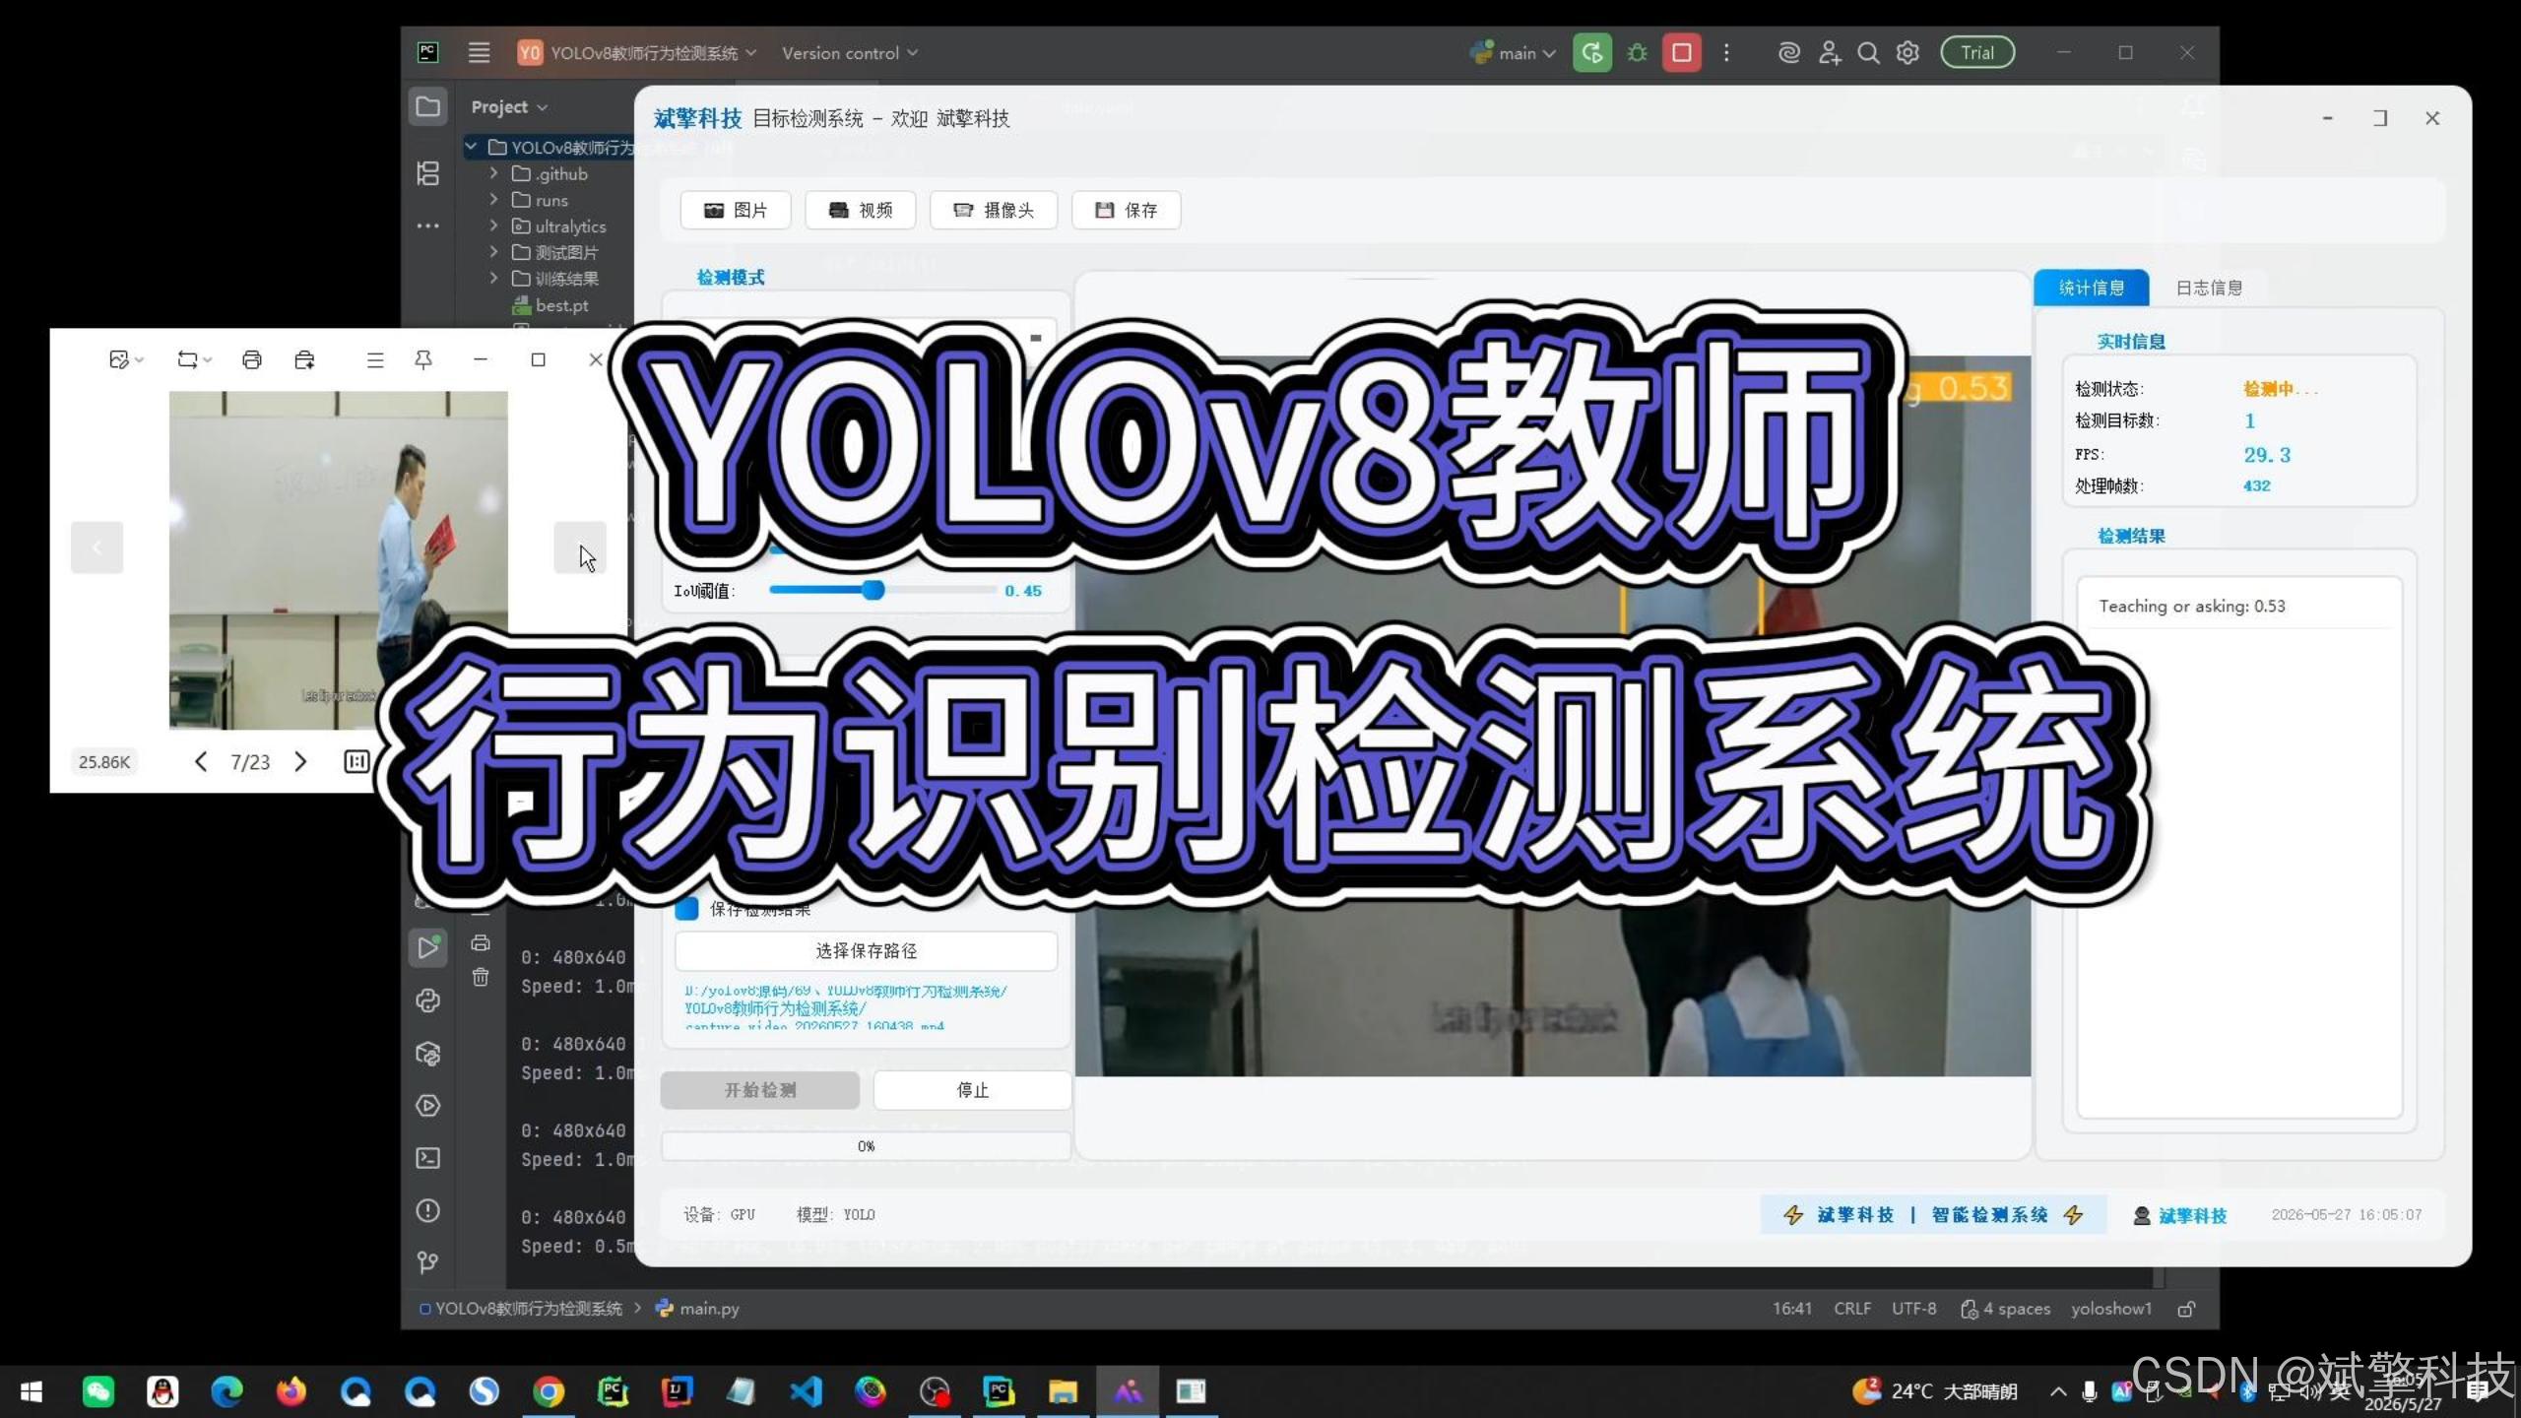
Task: Click the 视频 video button
Action: pyautogui.click(x=861, y=210)
